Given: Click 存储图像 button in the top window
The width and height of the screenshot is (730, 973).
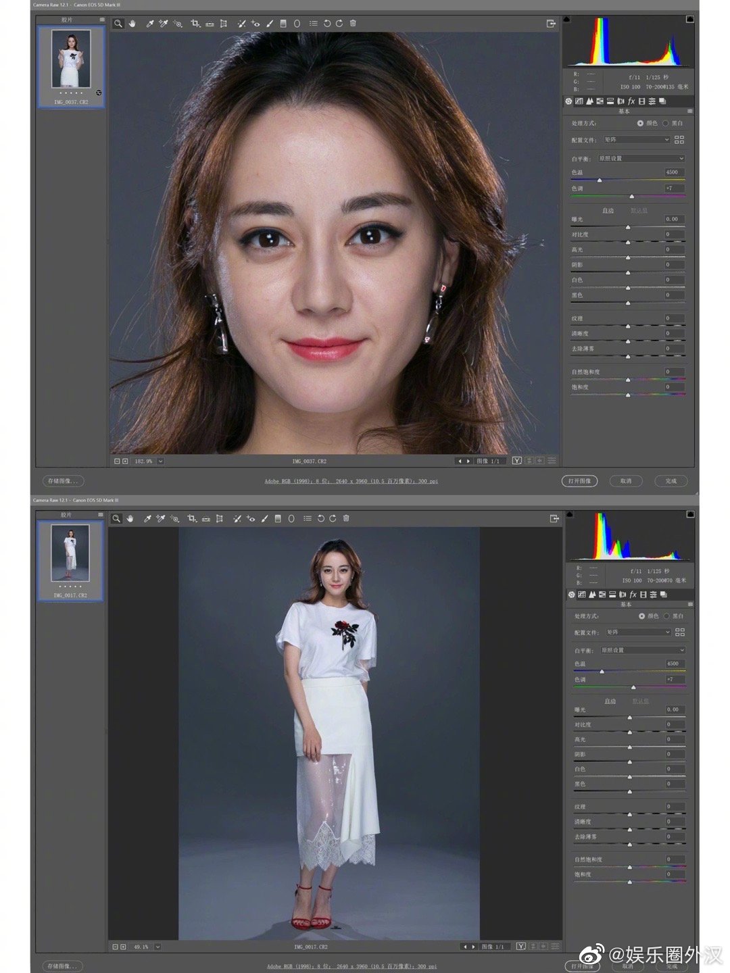Looking at the screenshot, I should point(64,481).
